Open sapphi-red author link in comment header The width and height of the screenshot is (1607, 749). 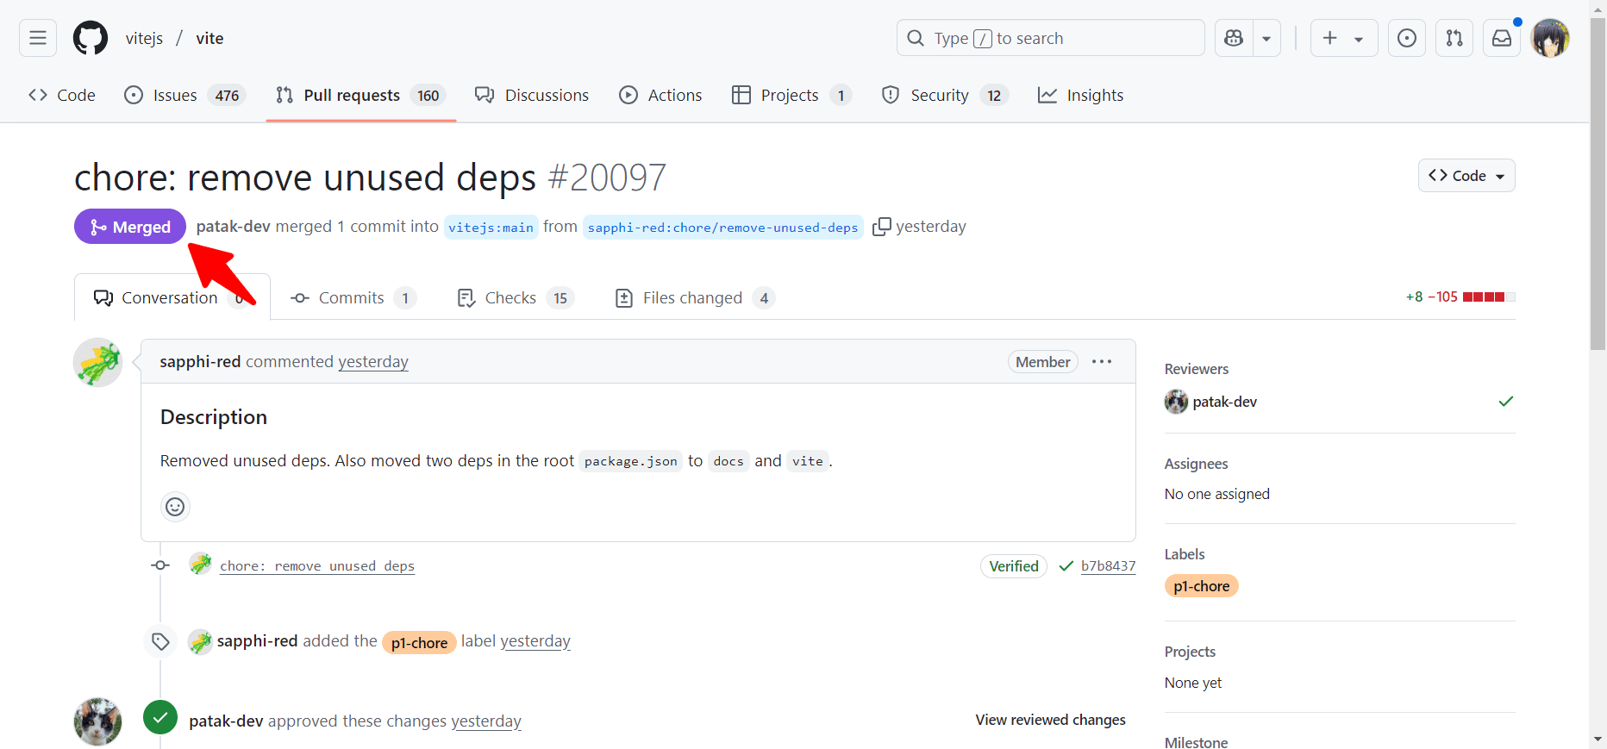click(200, 361)
